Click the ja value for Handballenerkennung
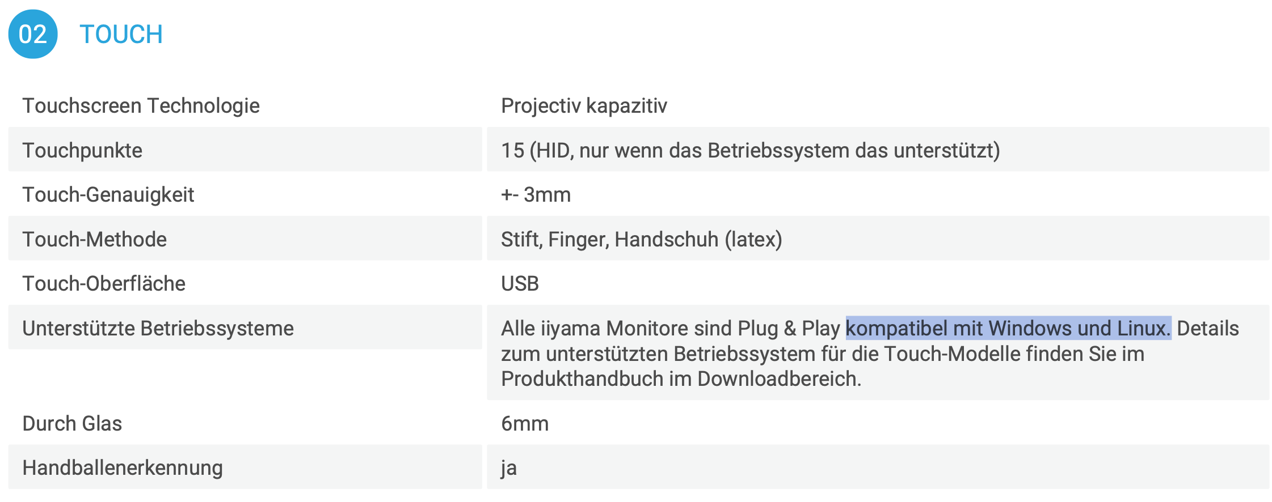The height and width of the screenshot is (502, 1272). (x=509, y=468)
